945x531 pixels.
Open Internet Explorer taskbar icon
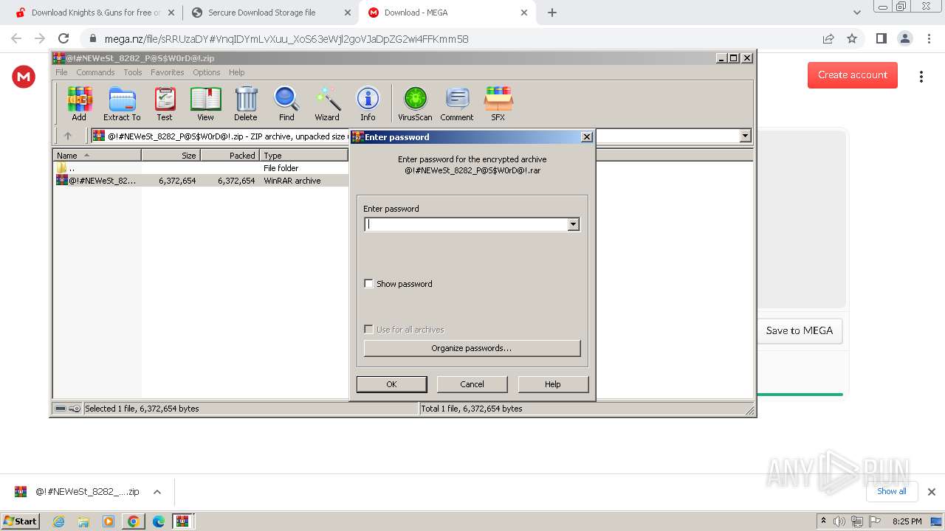58,521
